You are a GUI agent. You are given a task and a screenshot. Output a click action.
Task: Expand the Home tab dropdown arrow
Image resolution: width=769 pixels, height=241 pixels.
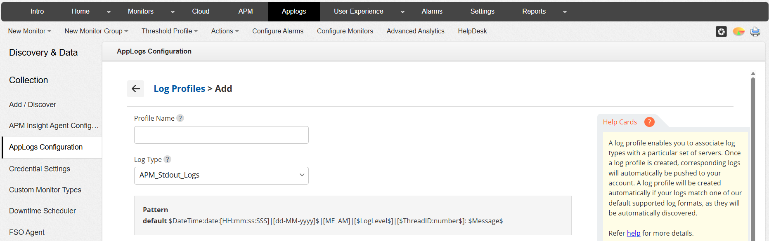109,12
